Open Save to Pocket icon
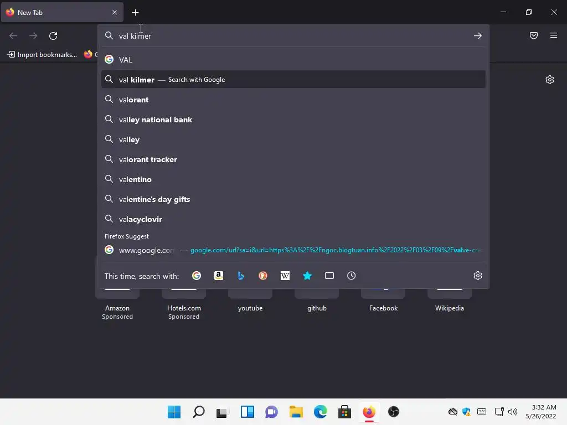This screenshot has width=567, height=425. [533, 35]
